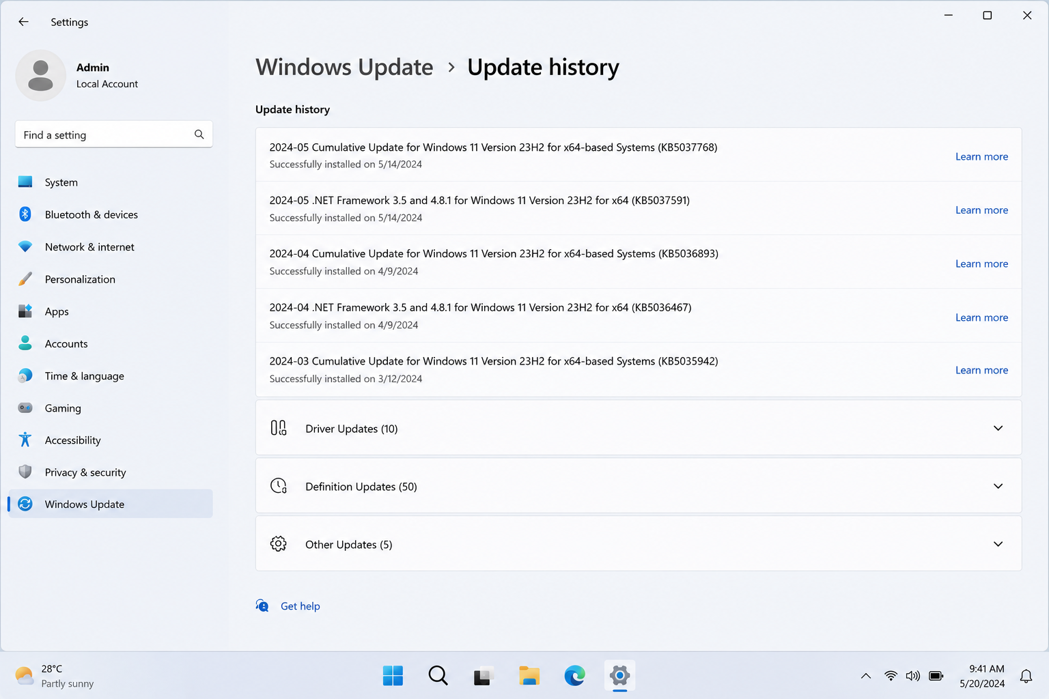Select Windows Update in sidebar

click(x=111, y=504)
